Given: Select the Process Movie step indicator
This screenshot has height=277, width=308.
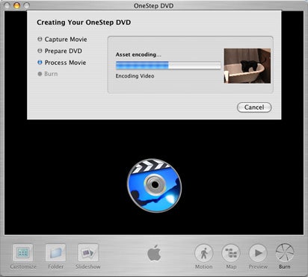Looking at the screenshot, I should [x=40, y=62].
